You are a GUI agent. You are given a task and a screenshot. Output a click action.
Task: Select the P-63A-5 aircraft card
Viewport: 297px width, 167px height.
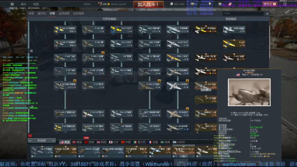65,114
